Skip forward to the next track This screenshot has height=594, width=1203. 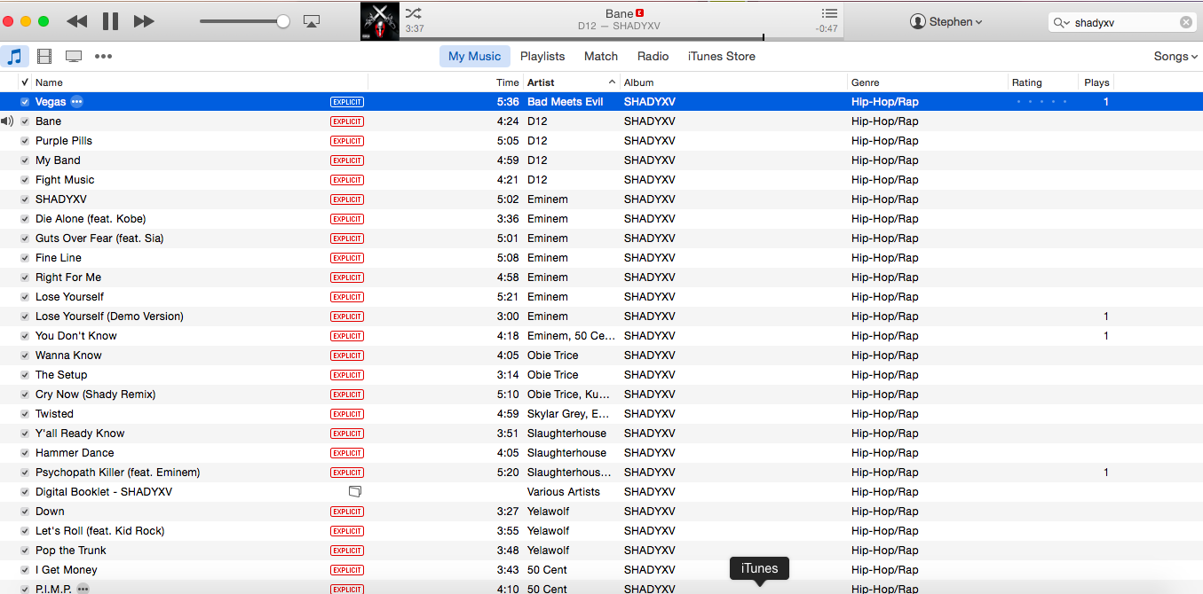[144, 21]
